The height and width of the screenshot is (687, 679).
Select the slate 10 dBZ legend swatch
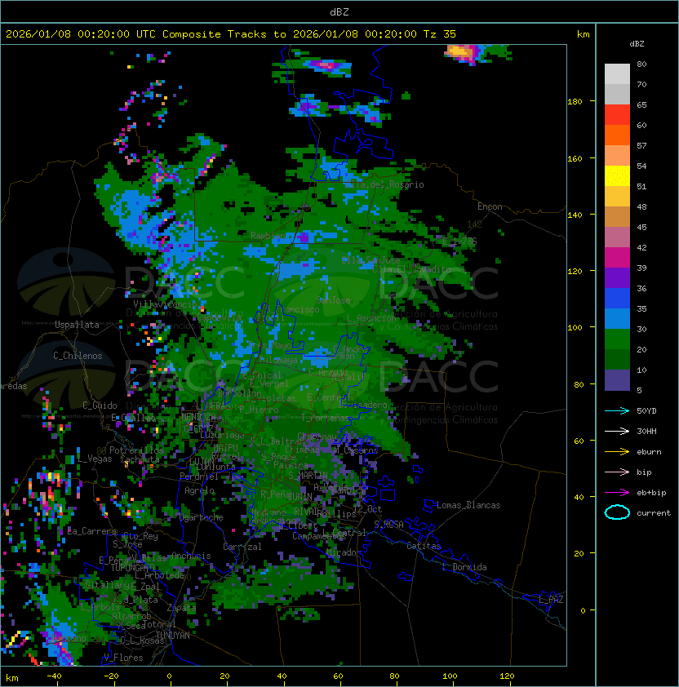click(617, 380)
